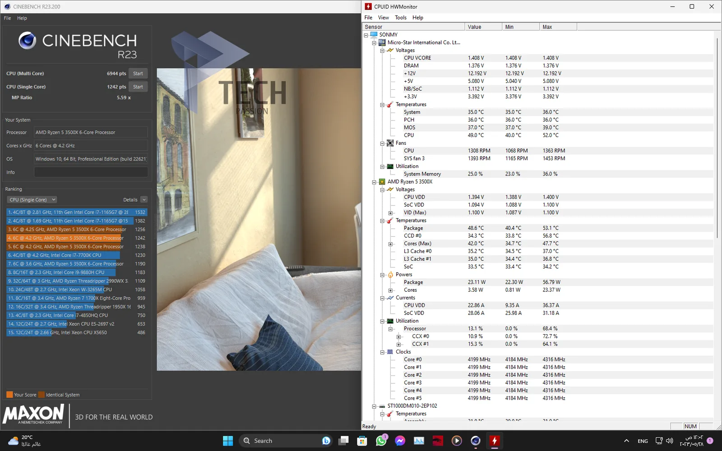Click the Fans icon in the HWMonitor tree
Screen dimensions: 722x451
[x=390, y=143]
